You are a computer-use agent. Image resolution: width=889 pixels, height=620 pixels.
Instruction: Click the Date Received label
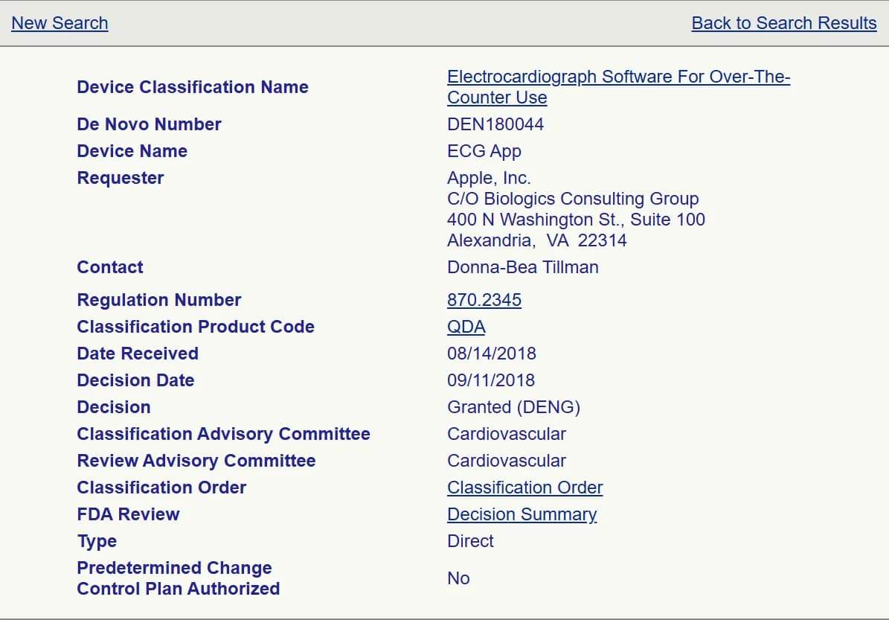138,354
